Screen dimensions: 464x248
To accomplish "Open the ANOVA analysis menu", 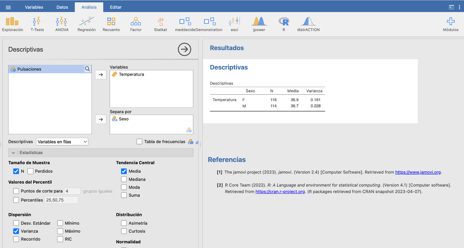I will [x=62, y=24].
